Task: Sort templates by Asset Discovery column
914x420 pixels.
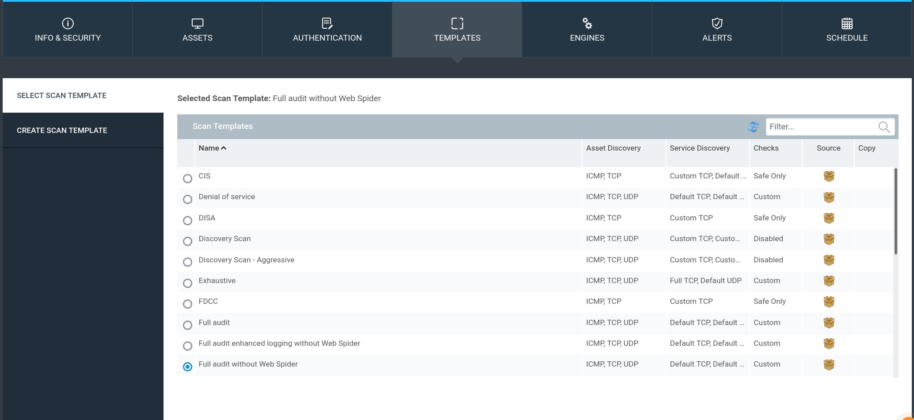Action: coord(613,148)
